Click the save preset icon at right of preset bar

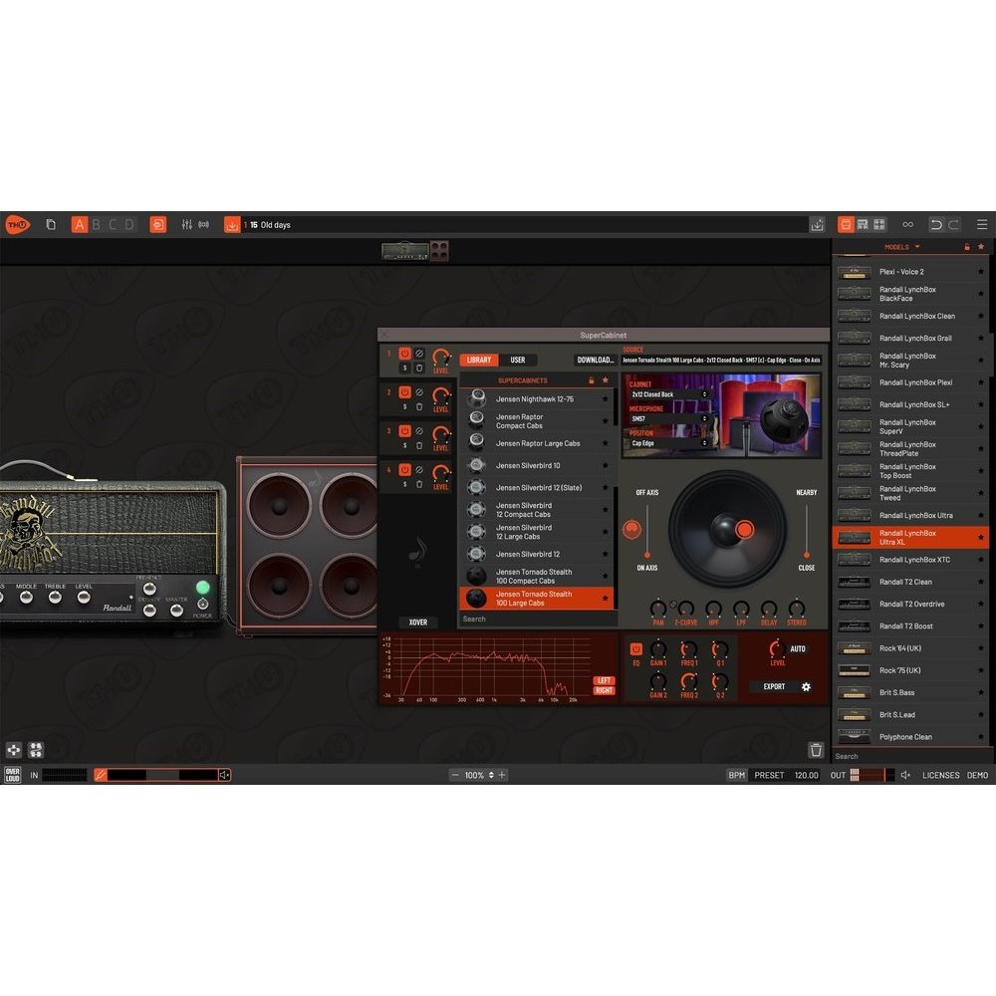818,225
